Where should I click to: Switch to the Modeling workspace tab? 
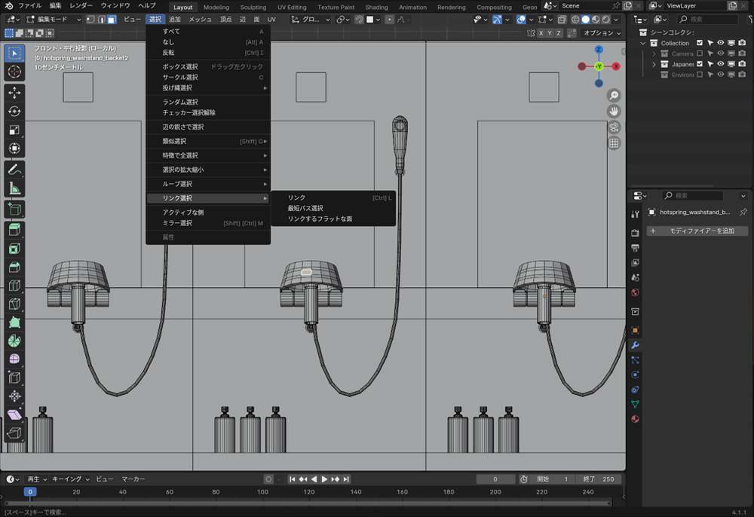(x=216, y=7)
